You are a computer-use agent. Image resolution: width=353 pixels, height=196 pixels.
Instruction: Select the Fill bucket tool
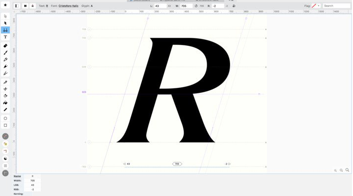coord(5,103)
